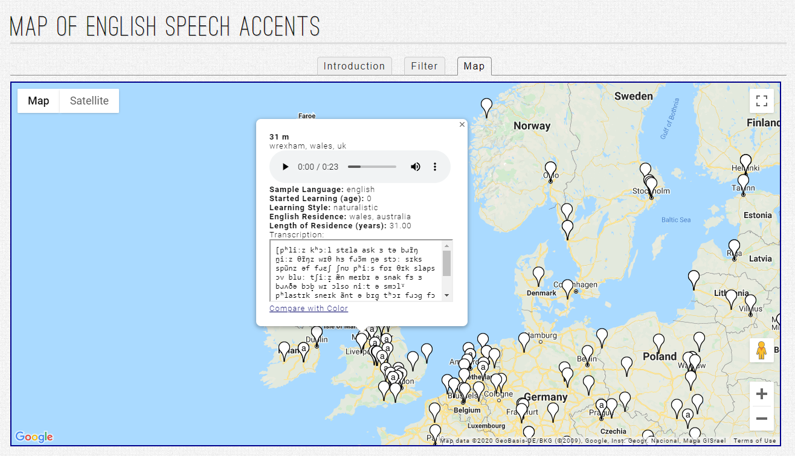
Task: Click the Google logo on the map
Action: point(34,437)
